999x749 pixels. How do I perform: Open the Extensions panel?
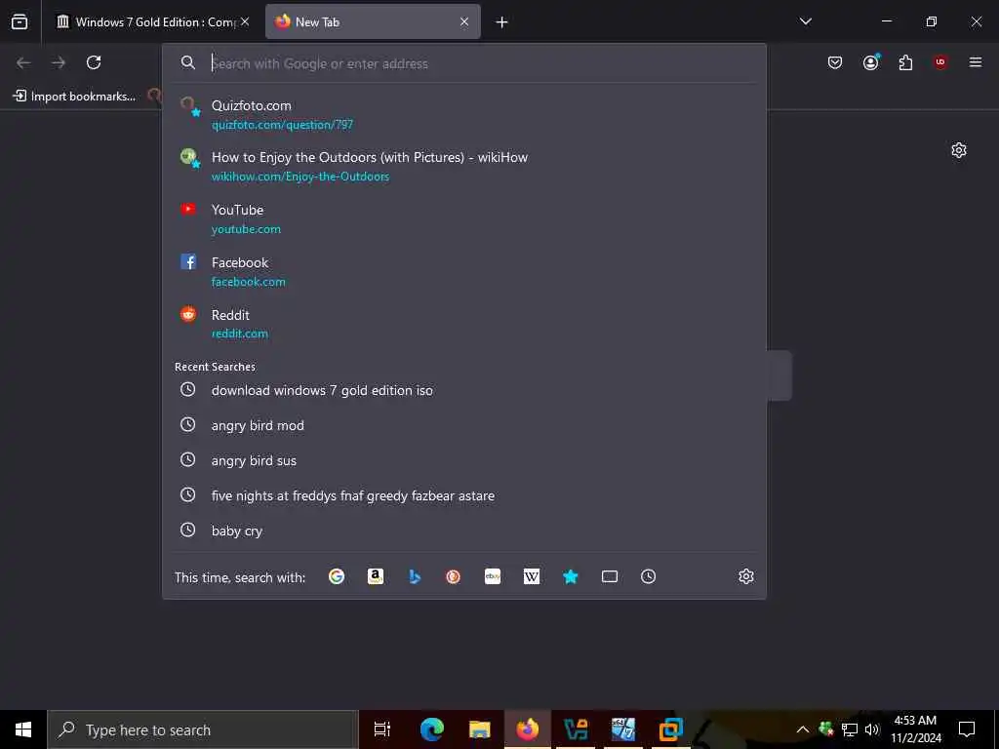[x=905, y=62]
